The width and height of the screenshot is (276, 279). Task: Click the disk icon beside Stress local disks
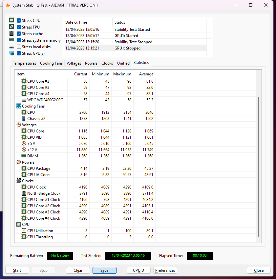click(11, 47)
